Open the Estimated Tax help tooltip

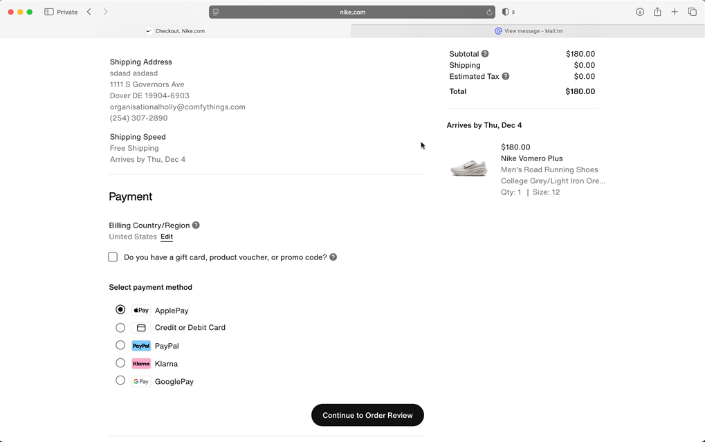[x=505, y=76]
